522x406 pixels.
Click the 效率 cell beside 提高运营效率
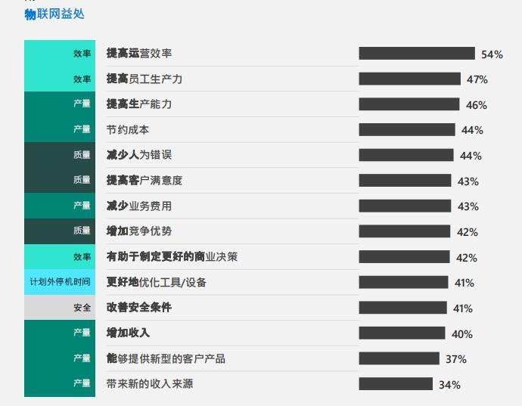(x=60, y=54)
